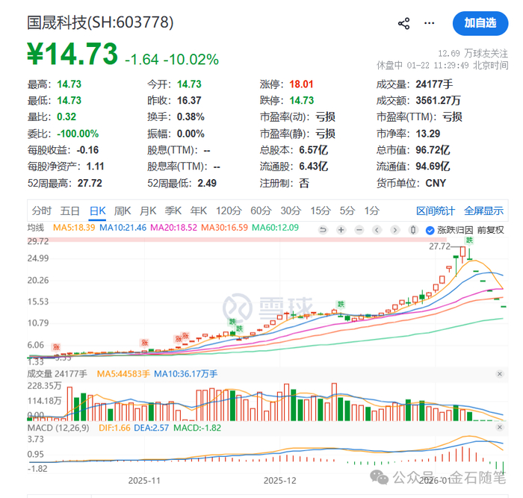Switch to the 分时 chart tab
Viewport: 523px width, 498px height.
42,211
